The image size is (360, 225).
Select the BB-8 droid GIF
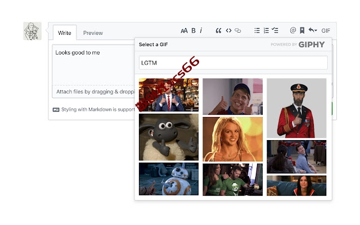[x=169, y=179]
